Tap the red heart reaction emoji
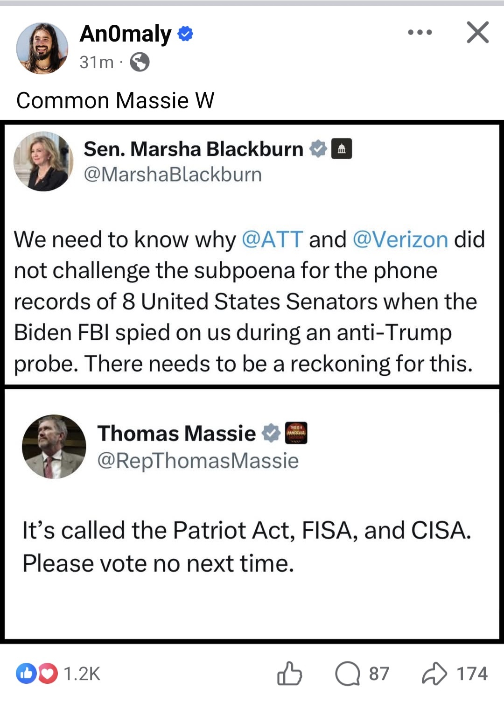Image resolution: width=504 pixels, height=702 pixels. point(48,674)
